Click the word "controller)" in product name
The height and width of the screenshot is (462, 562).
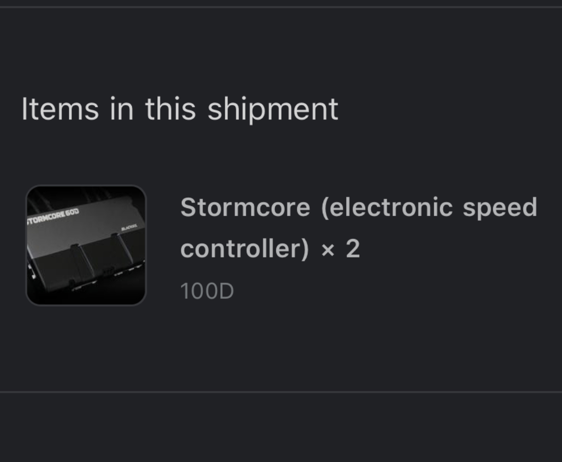[x=244, y=248]
